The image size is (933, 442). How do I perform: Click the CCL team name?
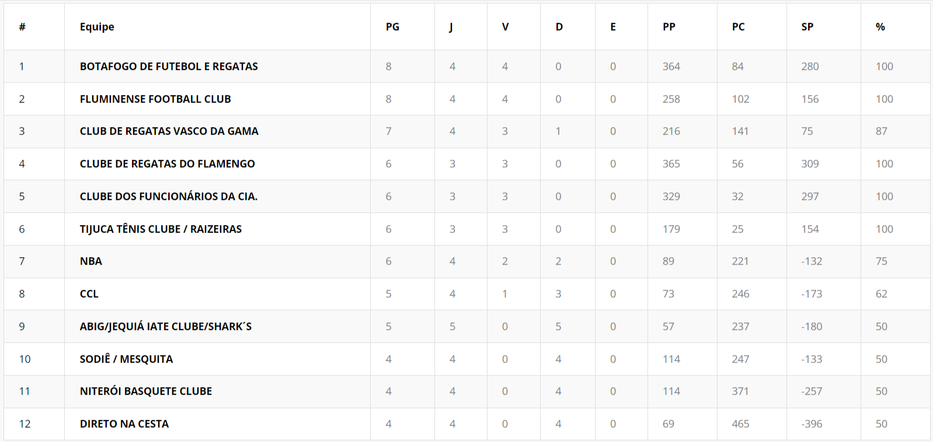point(89,294)
